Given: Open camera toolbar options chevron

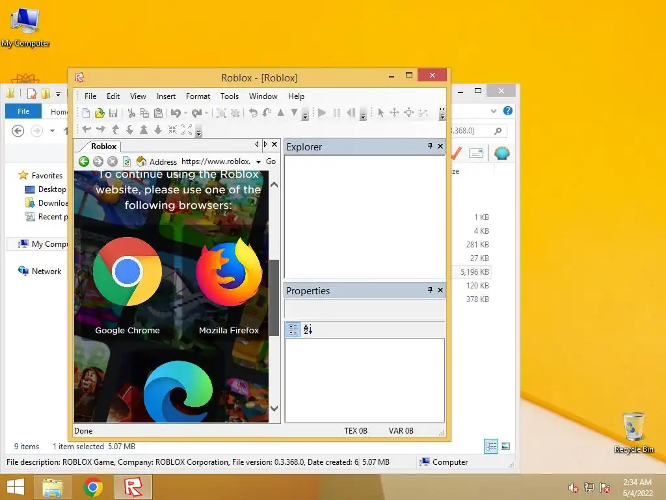Looking at the screenshot, I should (x=198, y=132).
